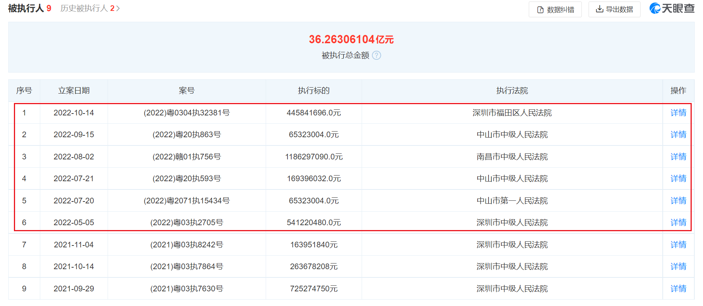Click the question mark help icon beside 被执行总金额

pos(376,55)
